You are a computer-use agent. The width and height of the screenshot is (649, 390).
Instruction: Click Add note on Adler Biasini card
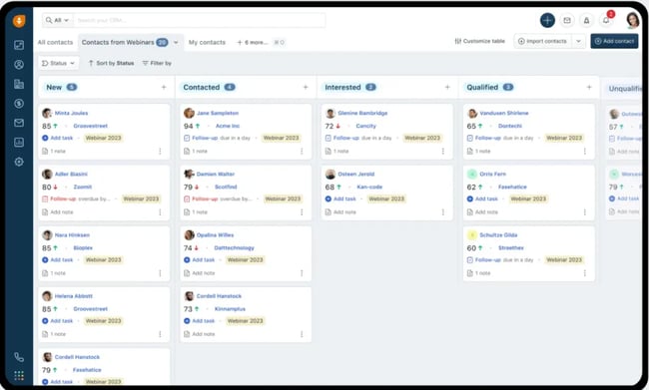[x=58, y=212]
